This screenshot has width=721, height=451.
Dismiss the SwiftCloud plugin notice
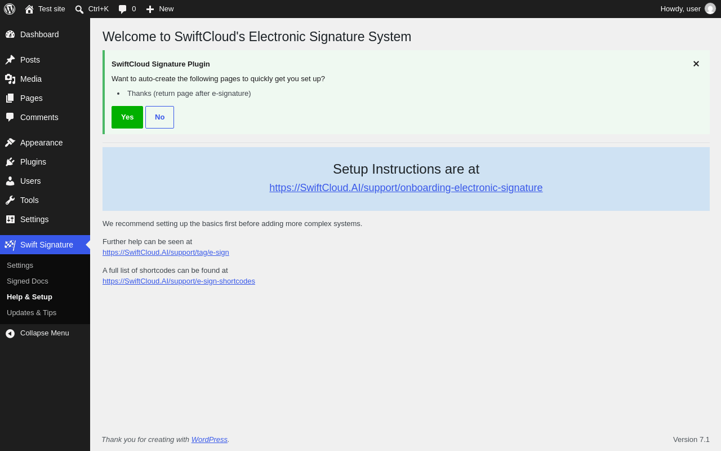tap(696, 64)
